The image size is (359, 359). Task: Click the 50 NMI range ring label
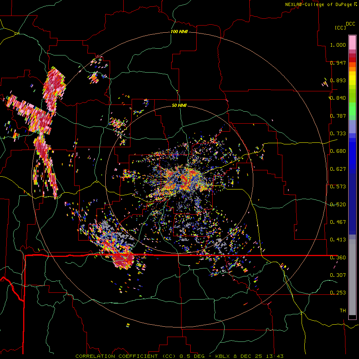point(179,105)
